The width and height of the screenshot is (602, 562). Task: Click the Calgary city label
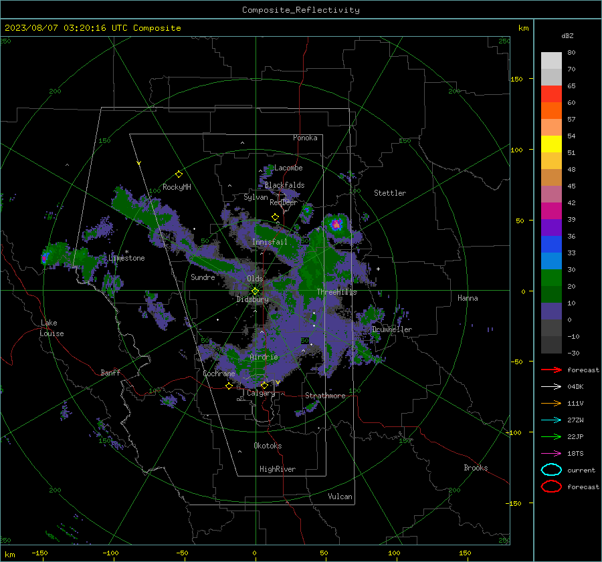[261, 393]
